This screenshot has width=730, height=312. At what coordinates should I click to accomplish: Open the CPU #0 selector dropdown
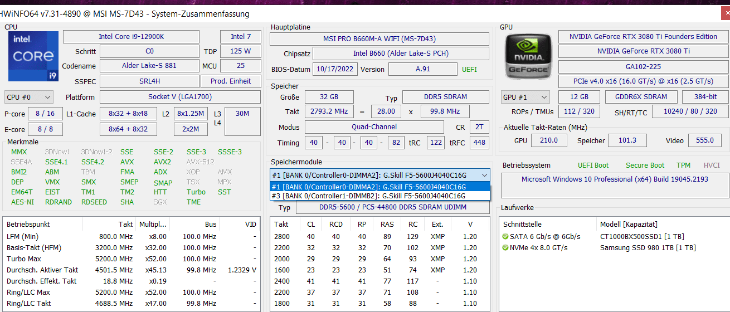point(29,97)
